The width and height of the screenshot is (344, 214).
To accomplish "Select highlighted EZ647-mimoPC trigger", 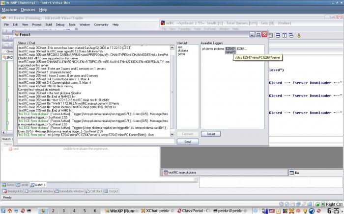I will (x=230, y=50).
